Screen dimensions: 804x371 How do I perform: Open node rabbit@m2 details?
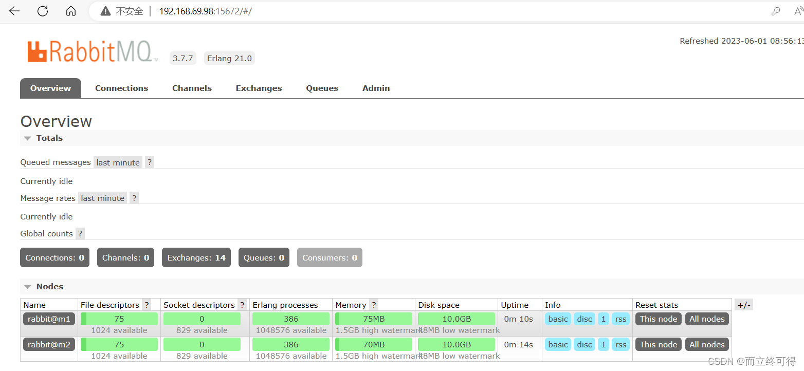click(x=49, y=344)
